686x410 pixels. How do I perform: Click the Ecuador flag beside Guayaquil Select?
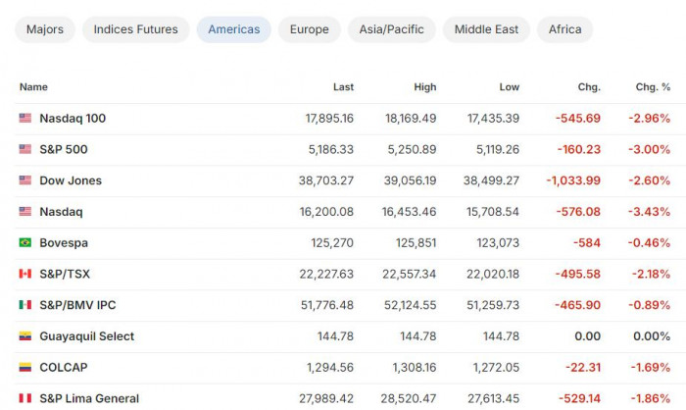[25, 336]
